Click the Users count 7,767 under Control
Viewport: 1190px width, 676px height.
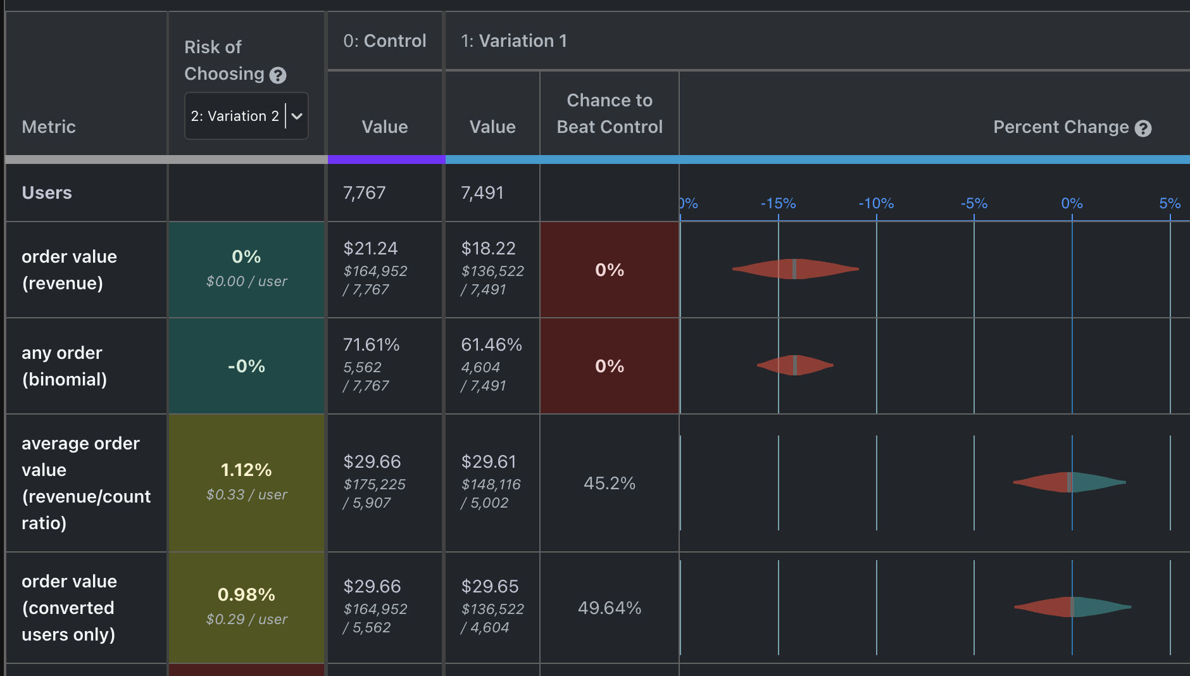click(364, 193)
